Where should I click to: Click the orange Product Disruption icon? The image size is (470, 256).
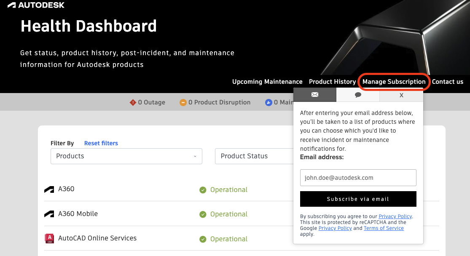pyautogui.click(x=183, y=102)
